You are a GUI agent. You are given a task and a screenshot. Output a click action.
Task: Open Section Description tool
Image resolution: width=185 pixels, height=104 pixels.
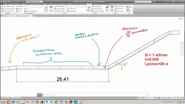[60, 9]
